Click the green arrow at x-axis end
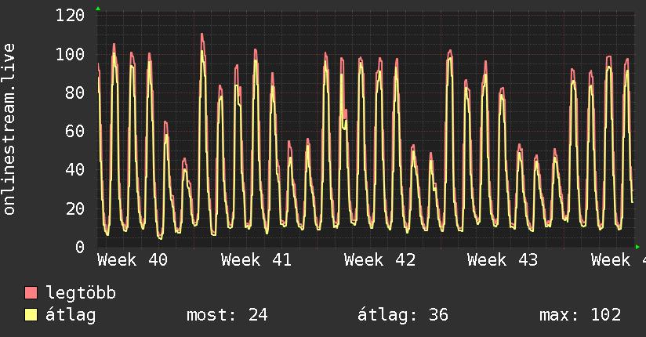Viewport: 646px width, 337px height. pos(637,247)
